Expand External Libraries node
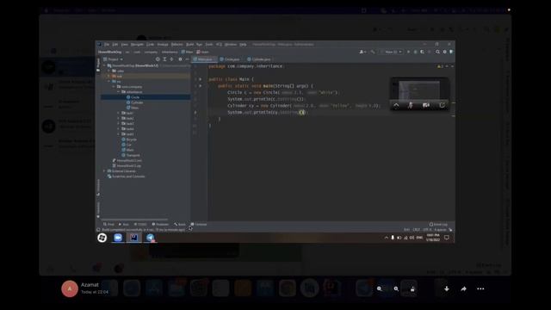This screenshot has width=551, height=310. [104, 171]
